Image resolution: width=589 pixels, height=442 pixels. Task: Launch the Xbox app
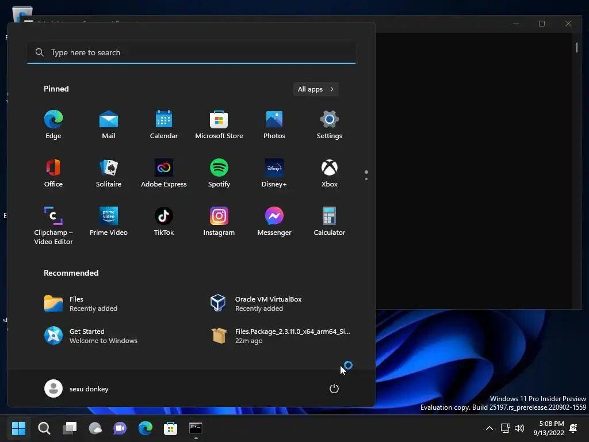[x=330, y=173]
